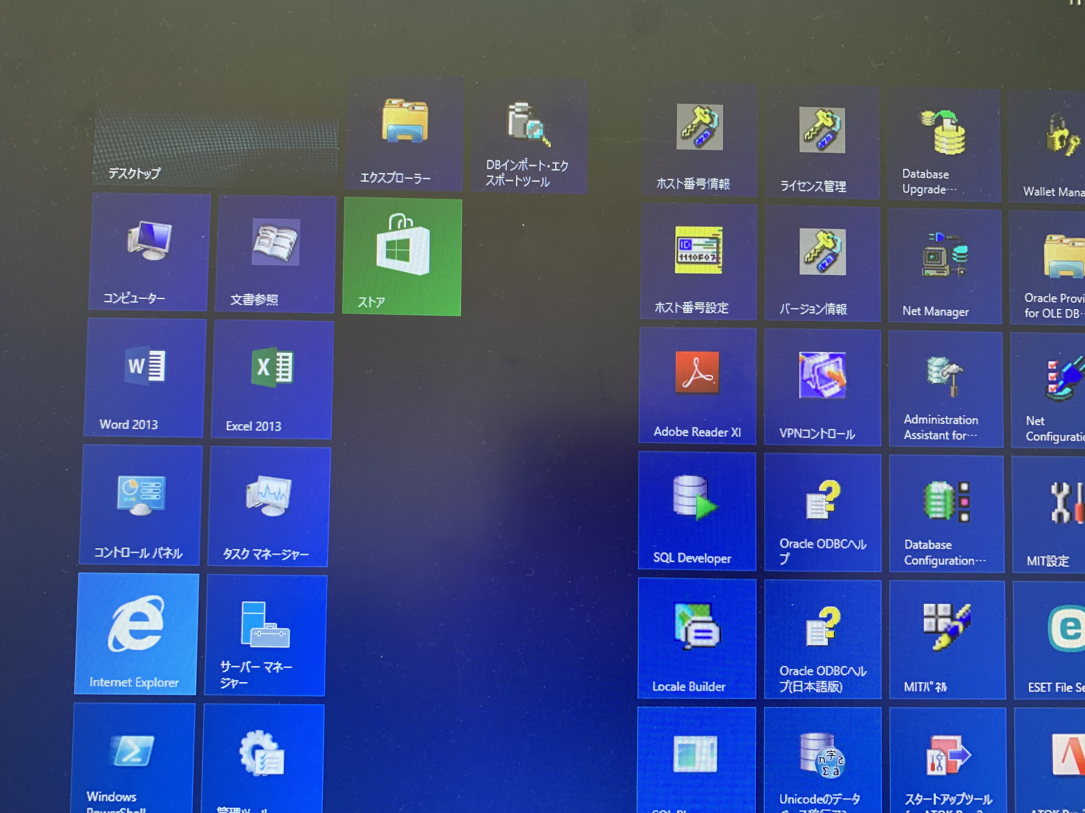Screen dimensions: 1085x813
Task: Open MITパネル tile
Action: point(947,640)
